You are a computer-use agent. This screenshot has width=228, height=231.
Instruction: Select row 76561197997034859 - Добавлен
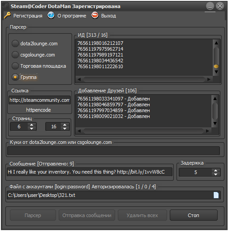pyautogui.click(x=113, y=110)
